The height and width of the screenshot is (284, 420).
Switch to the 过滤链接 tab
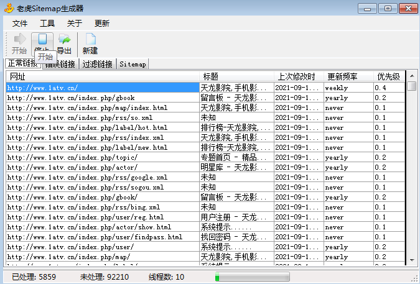pyautogui.click(x=98, y=64)
